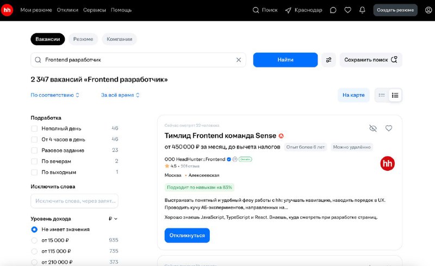
Task: Select the от 15 000 ₽ radio
Action: click(34, 240)
